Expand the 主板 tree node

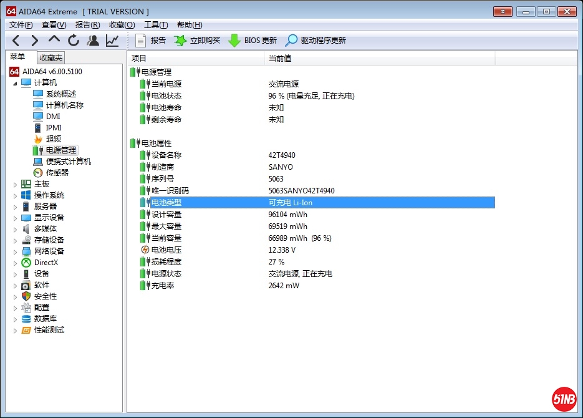pos(16,184)
